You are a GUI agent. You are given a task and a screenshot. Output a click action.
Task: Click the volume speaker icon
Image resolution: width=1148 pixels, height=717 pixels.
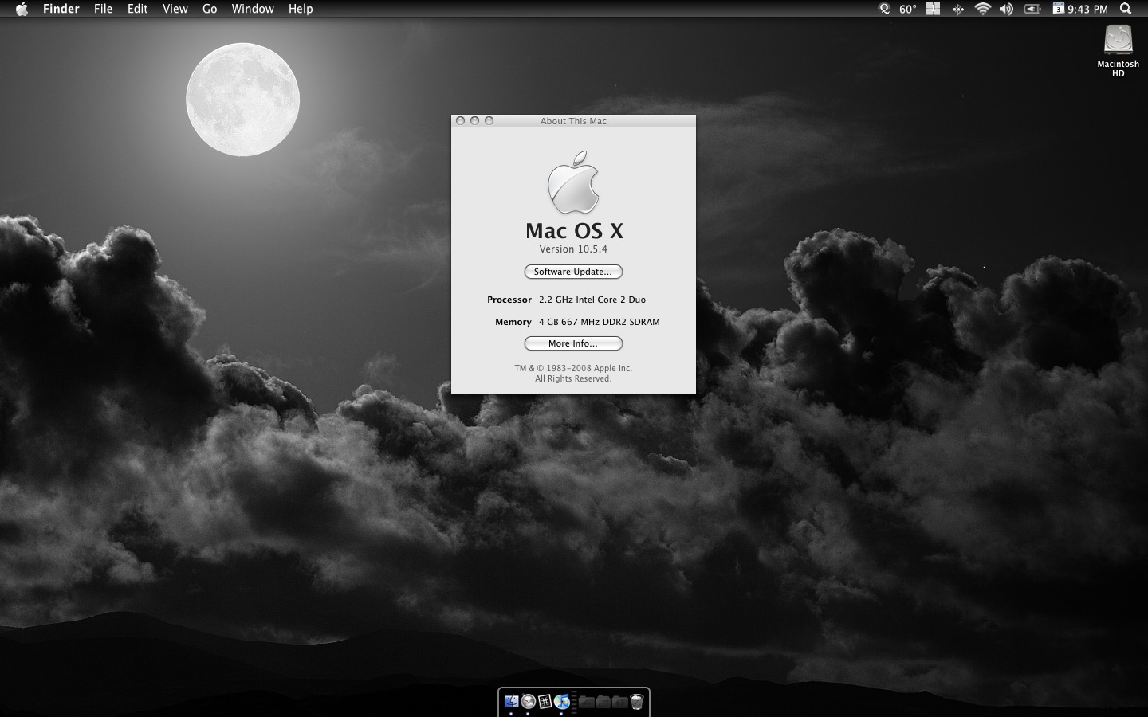point(1006,9)
